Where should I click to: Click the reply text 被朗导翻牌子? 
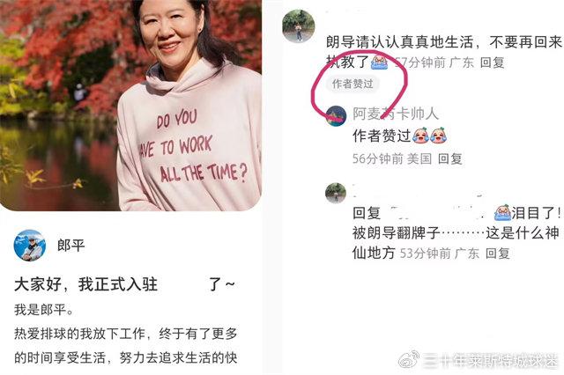[397, 233]
